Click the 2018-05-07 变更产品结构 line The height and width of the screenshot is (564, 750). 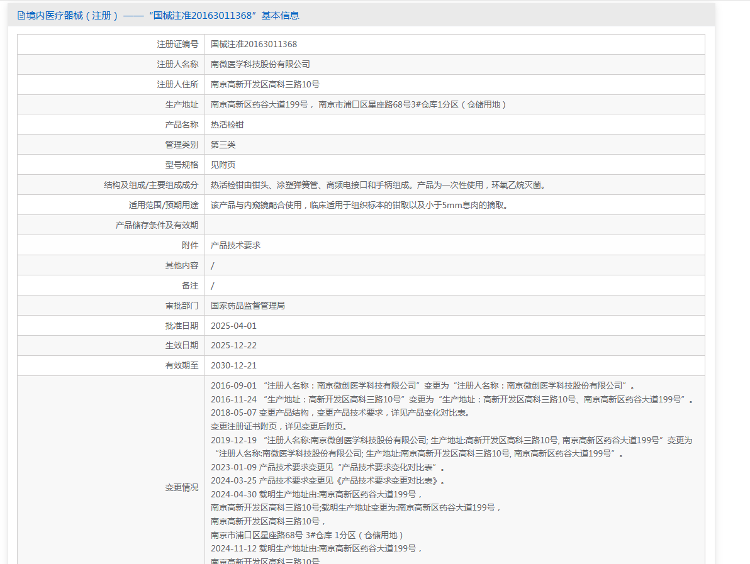(340, 413)
